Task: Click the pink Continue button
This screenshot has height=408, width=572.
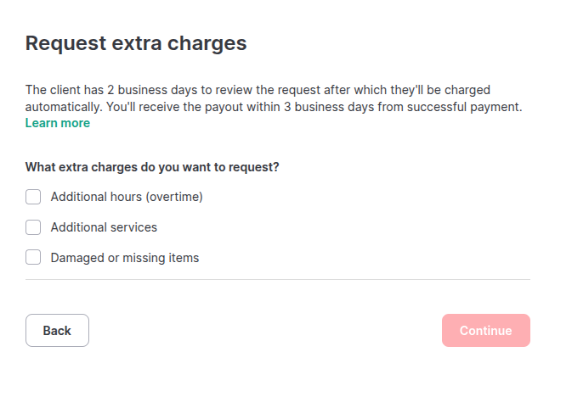Action: 486,331
